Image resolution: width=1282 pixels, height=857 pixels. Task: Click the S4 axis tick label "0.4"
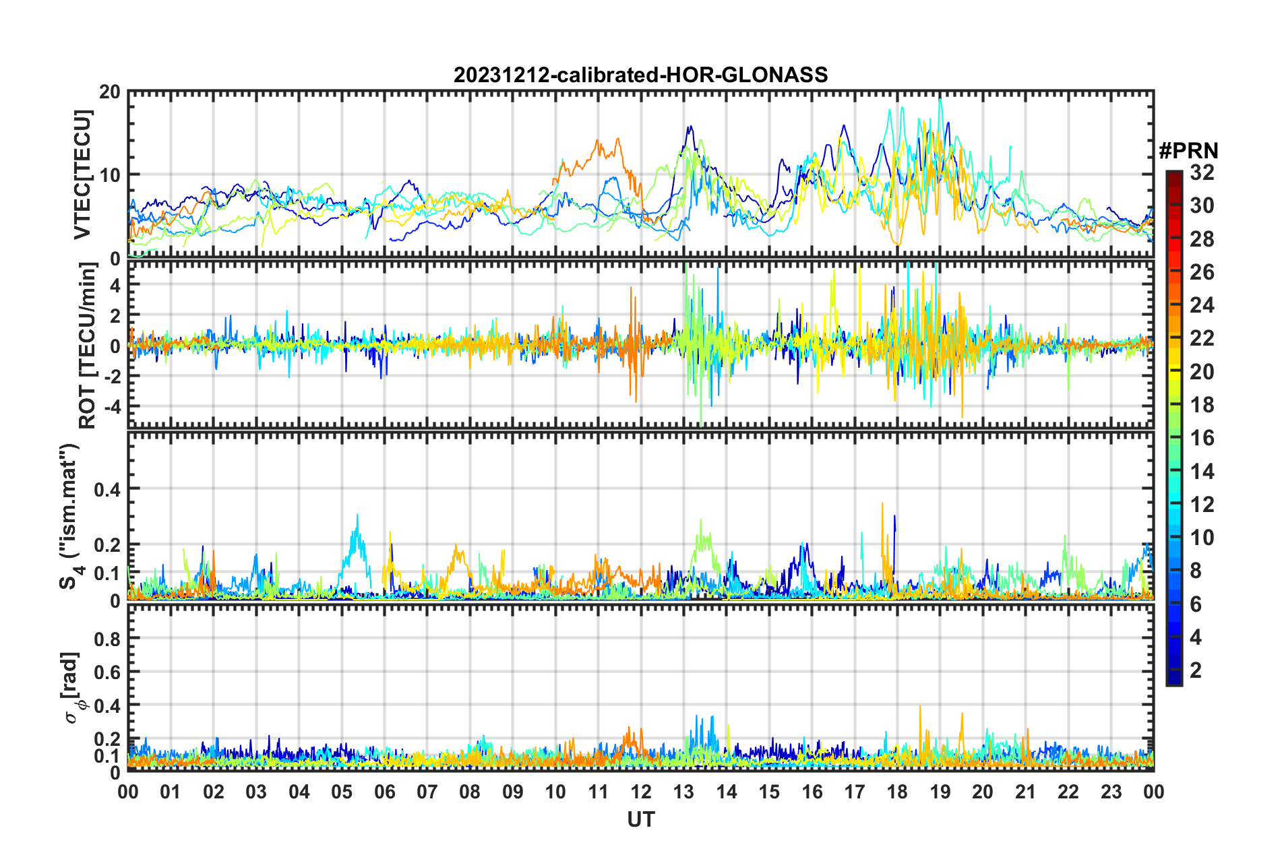(107, 488)
